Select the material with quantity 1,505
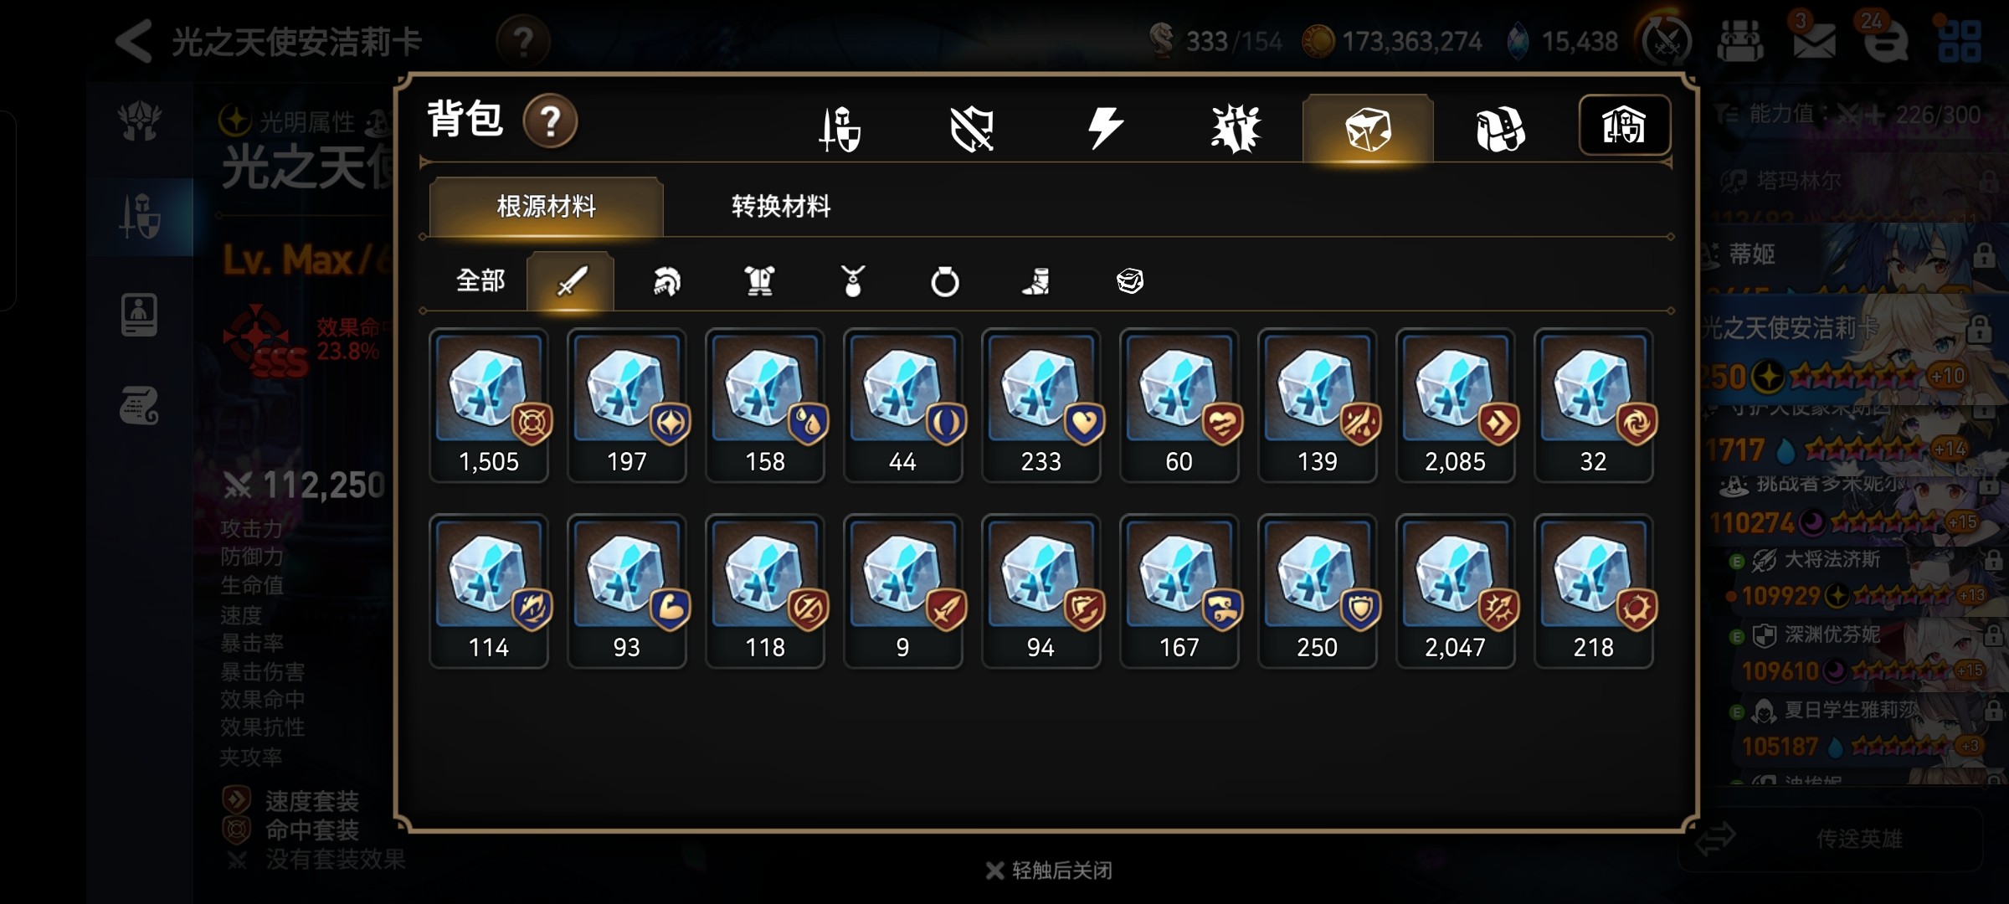Screen dimensions: 2009x904 (x=489, y=405)
